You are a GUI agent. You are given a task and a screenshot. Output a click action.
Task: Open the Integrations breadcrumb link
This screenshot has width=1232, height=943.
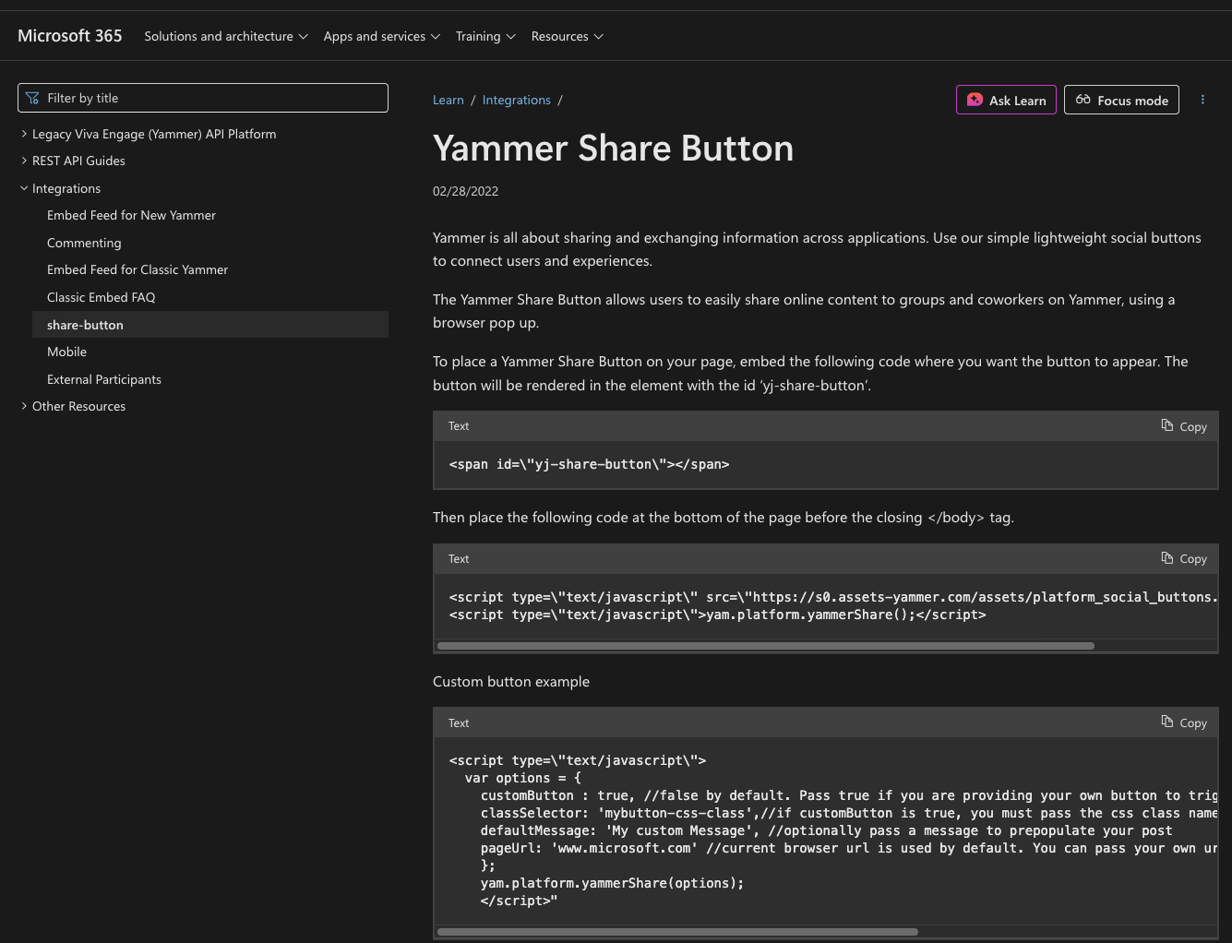(516, 99)
